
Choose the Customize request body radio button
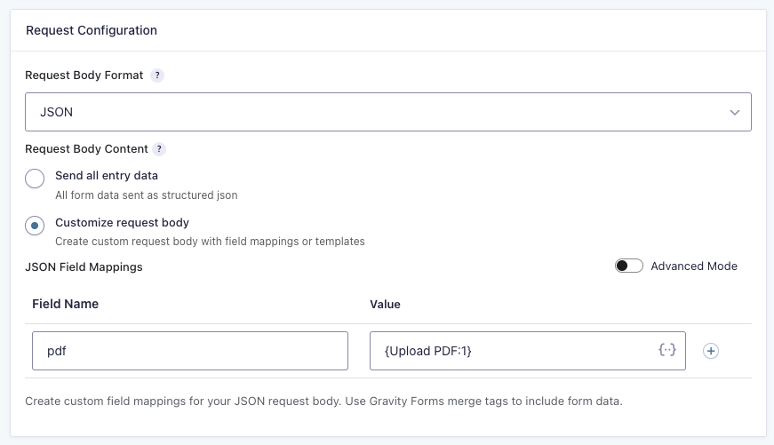(35, 226)
